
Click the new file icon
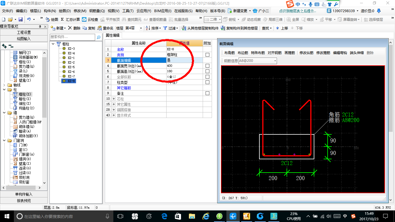click(x=4, y=19)
